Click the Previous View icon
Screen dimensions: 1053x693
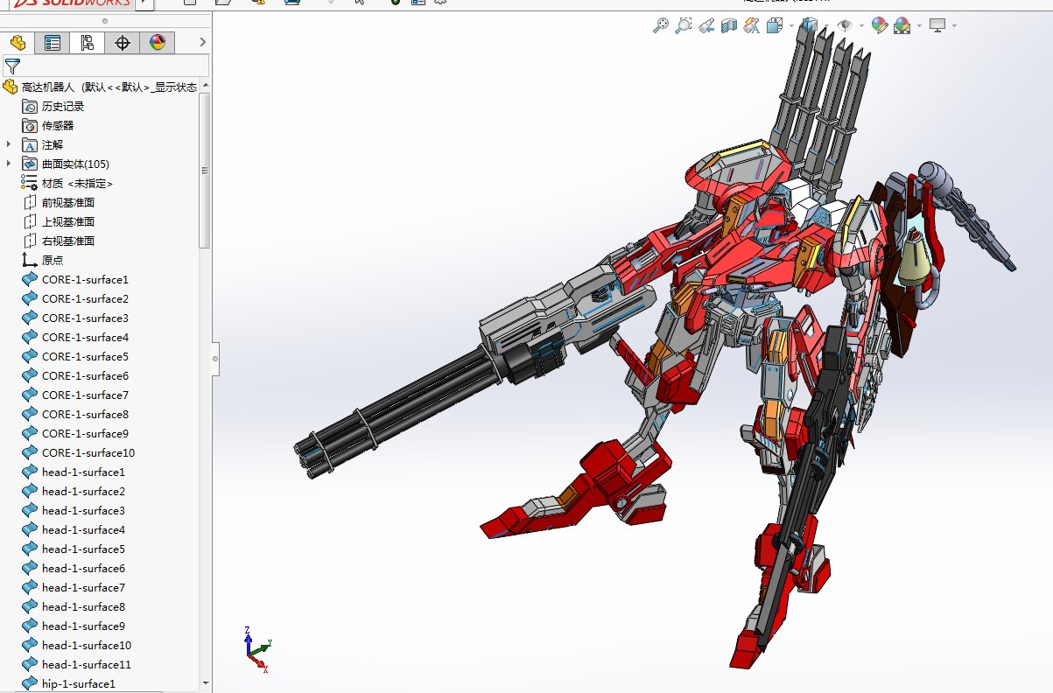706,26
